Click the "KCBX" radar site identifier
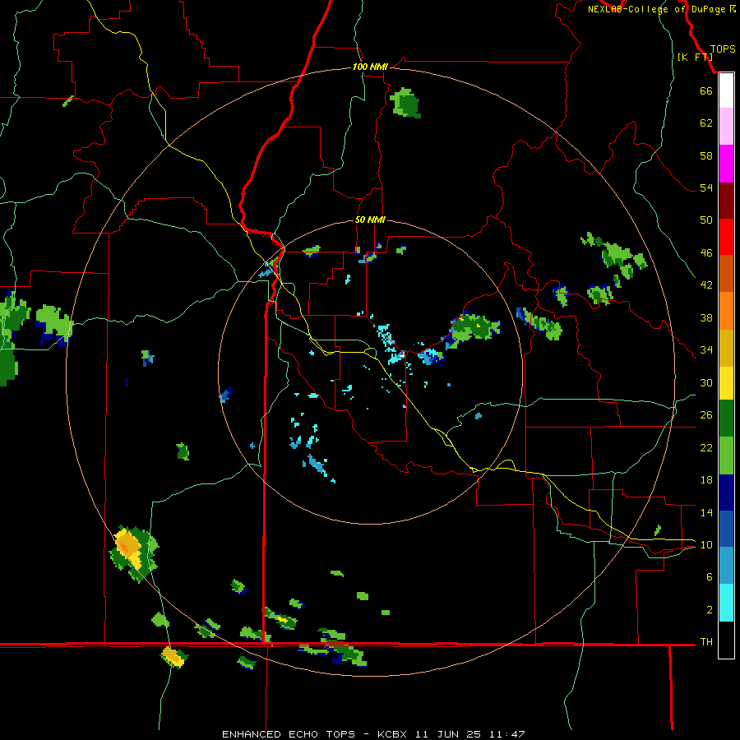The height and width of the screenshot is (740, 740). [x=393, y=734]
